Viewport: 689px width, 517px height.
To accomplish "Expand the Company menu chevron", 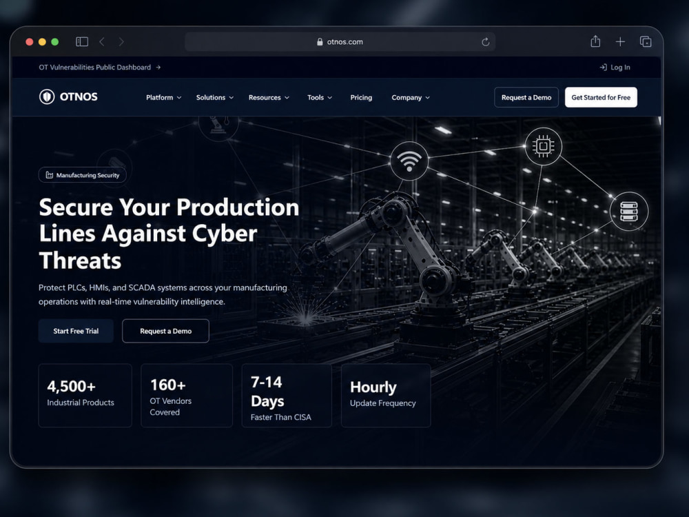I will [x=428, y=98].
